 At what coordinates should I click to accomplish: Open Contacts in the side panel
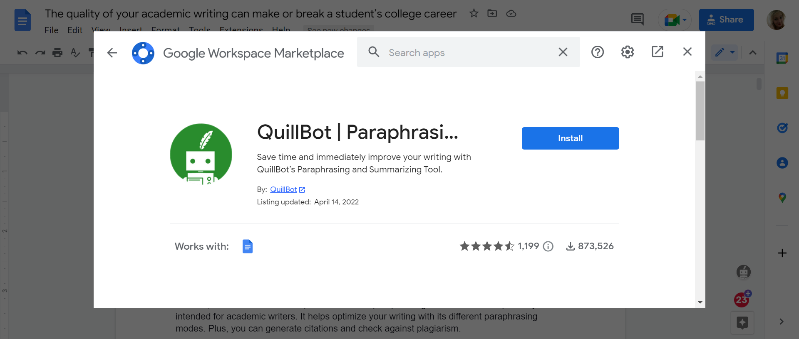[782, 162]
